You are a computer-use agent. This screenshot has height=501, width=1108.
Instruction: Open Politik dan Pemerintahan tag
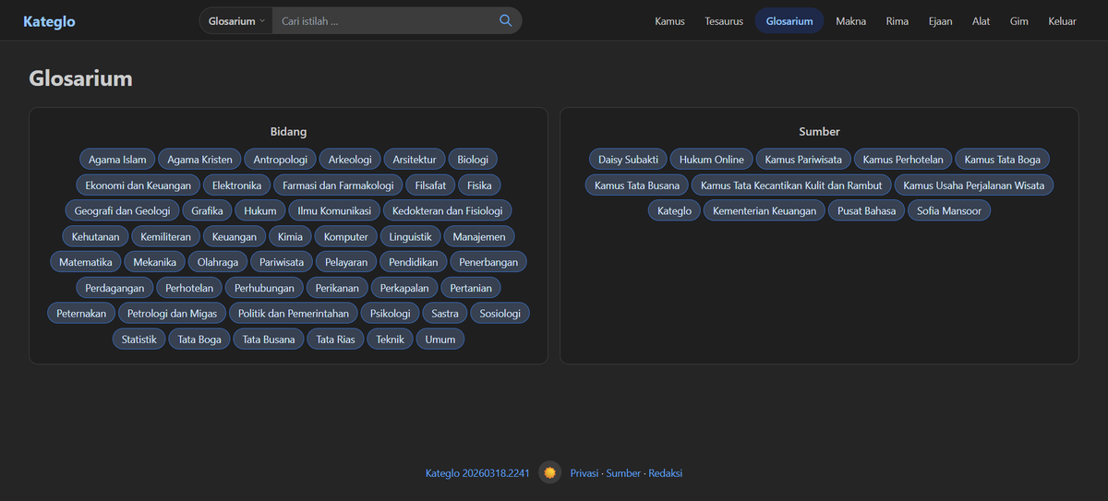pyautogui.click(x=294, y=314)
